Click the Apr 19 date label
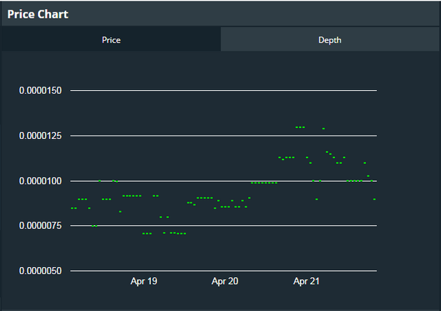Viewport: 441px width, 311px height. [x=144, y=281]
